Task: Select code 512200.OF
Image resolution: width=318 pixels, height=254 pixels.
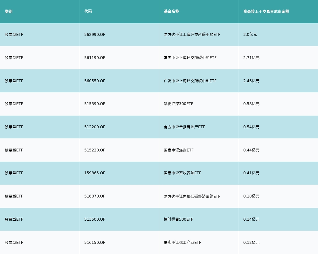Action: pos(95,127)
